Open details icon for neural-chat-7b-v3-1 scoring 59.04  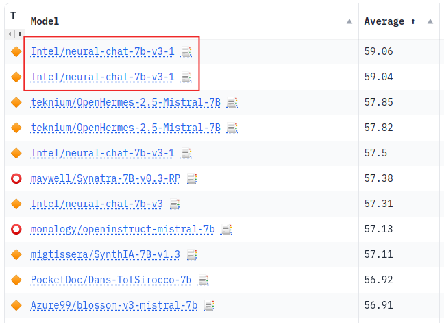186,77
